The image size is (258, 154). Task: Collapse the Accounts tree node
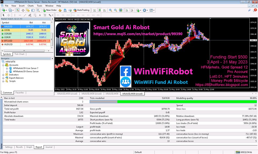[x=3, y=65]
